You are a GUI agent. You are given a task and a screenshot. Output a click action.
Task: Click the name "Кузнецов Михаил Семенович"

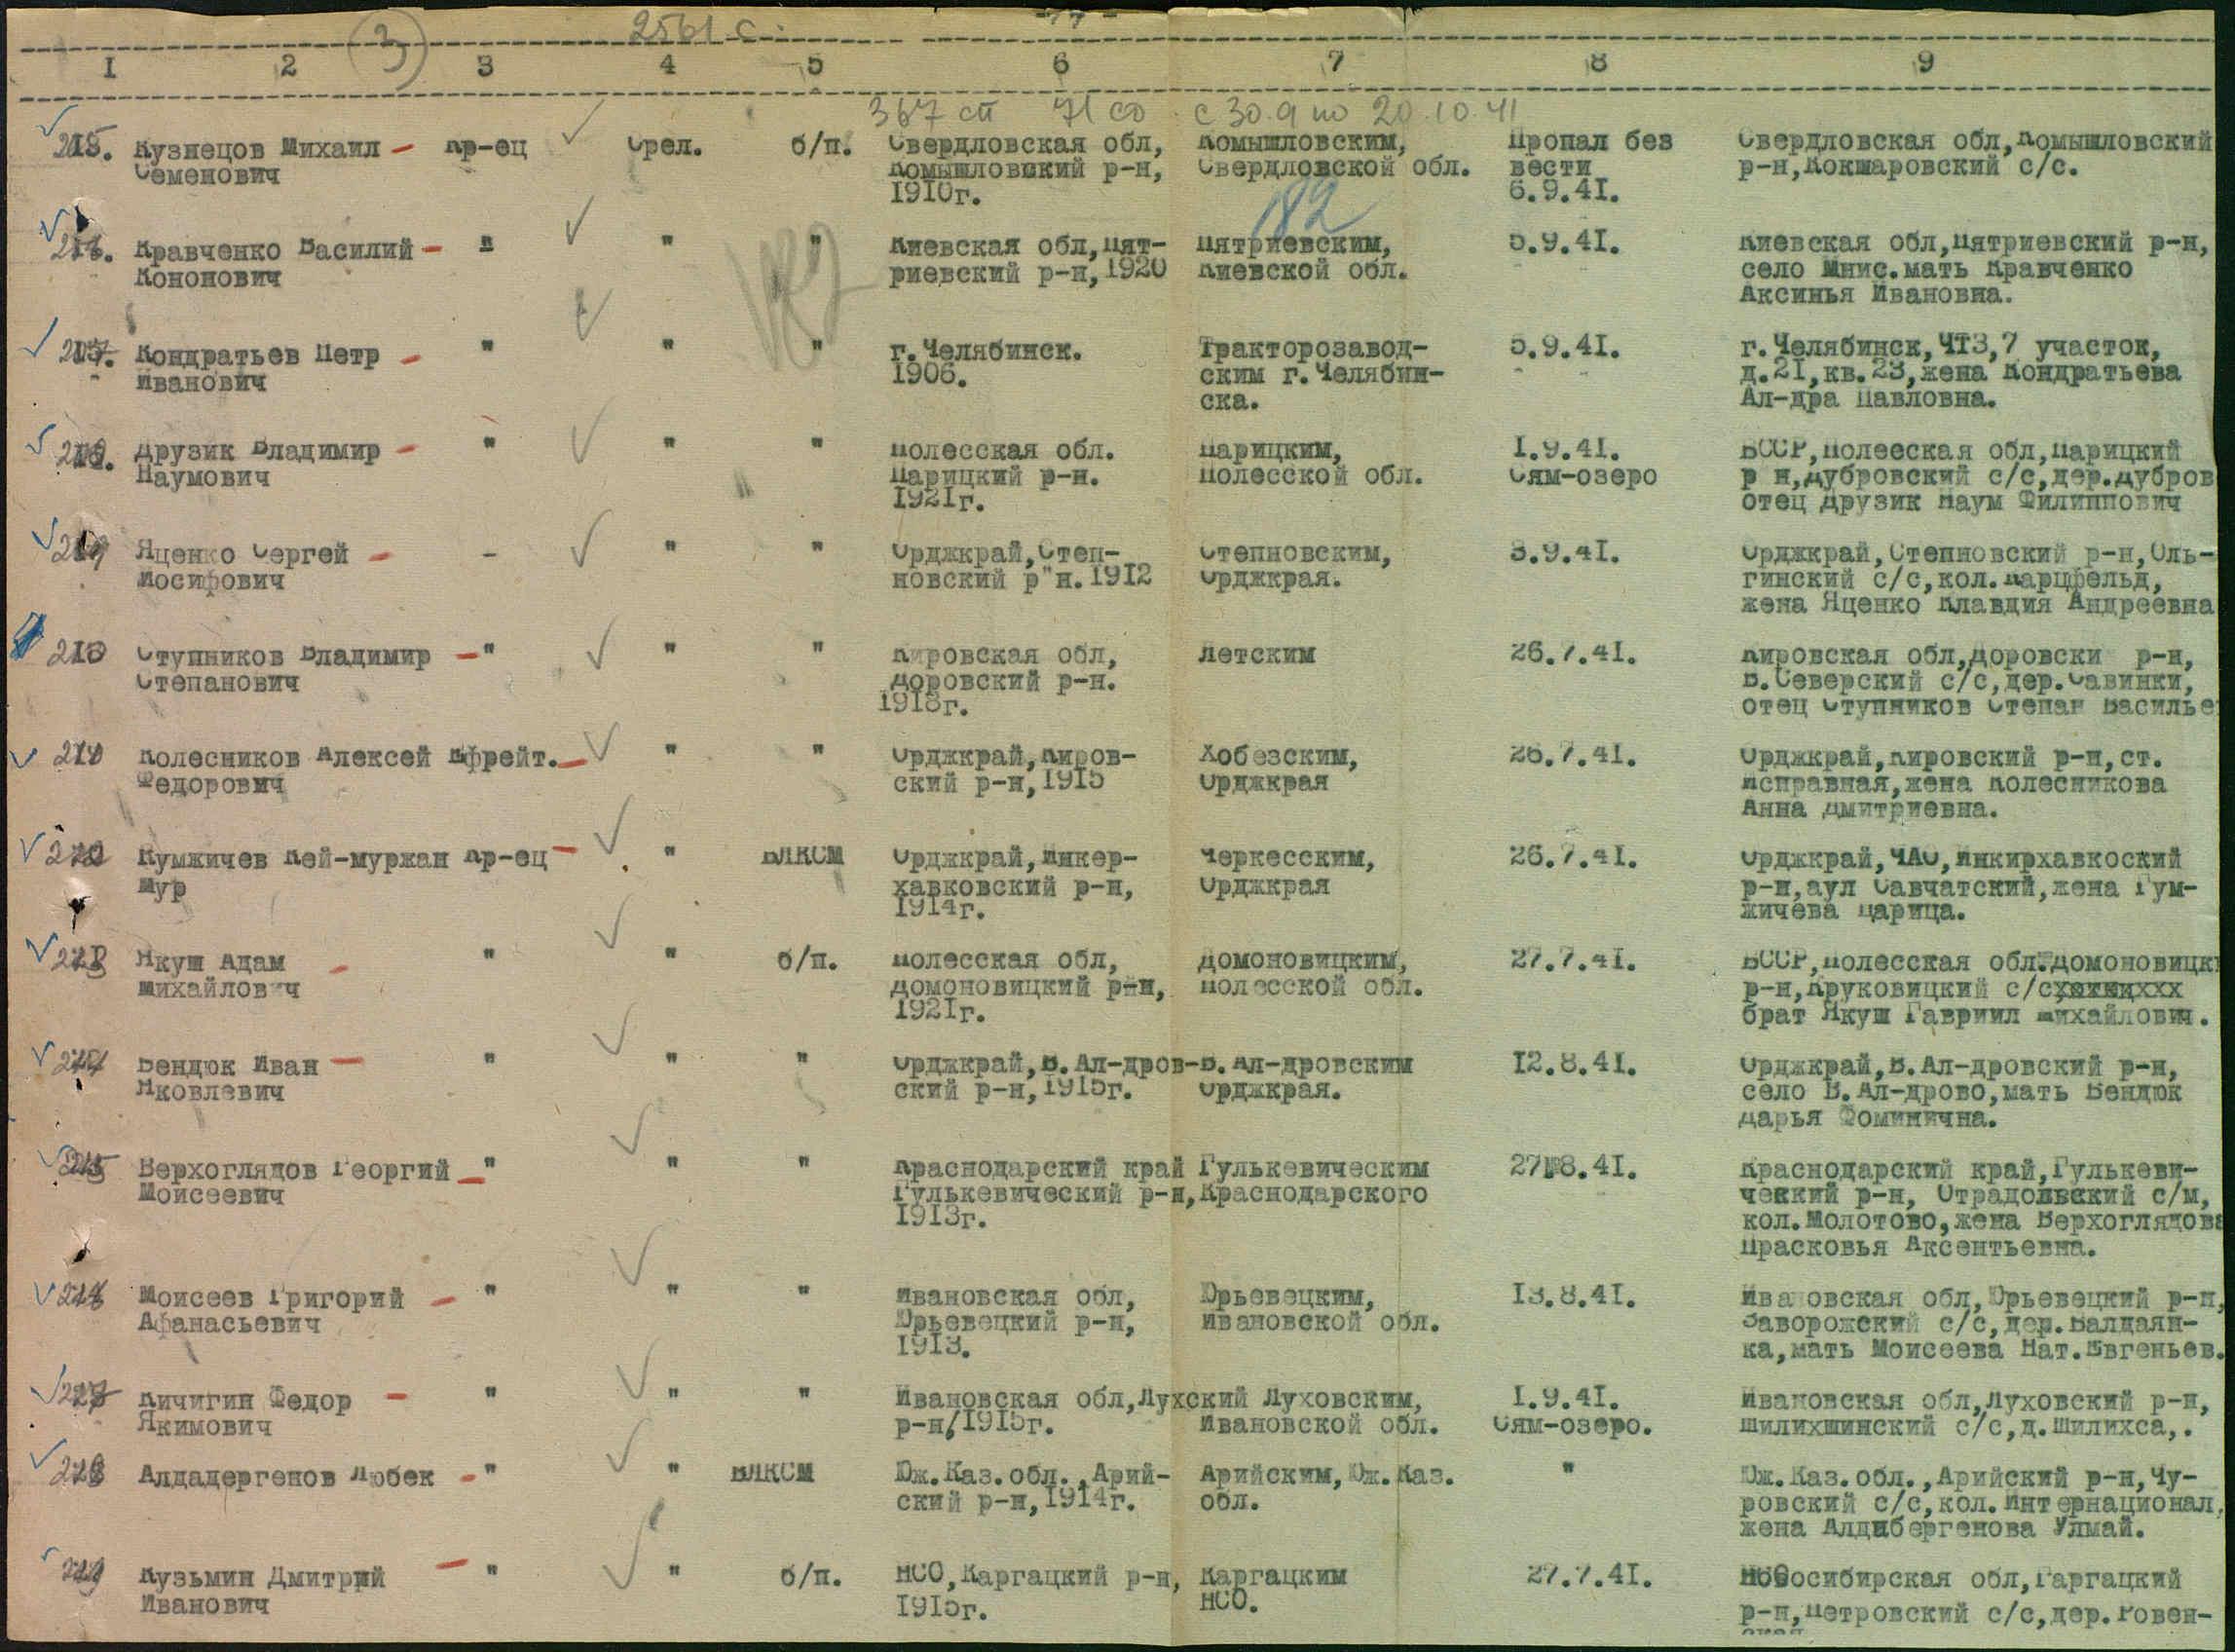click(x=258, y=161)
